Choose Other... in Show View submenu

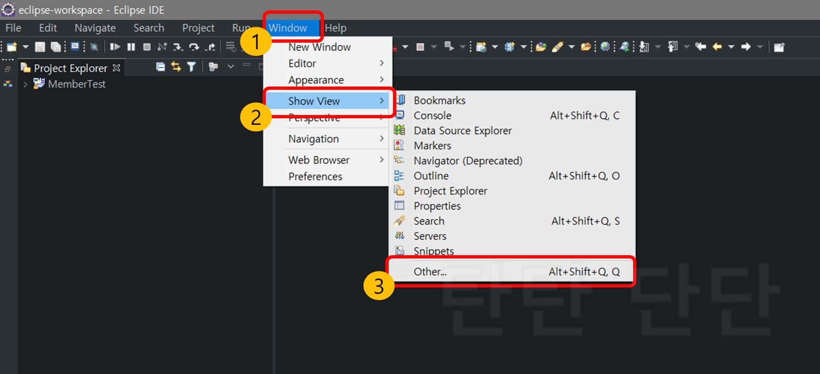tap(512, 272)
